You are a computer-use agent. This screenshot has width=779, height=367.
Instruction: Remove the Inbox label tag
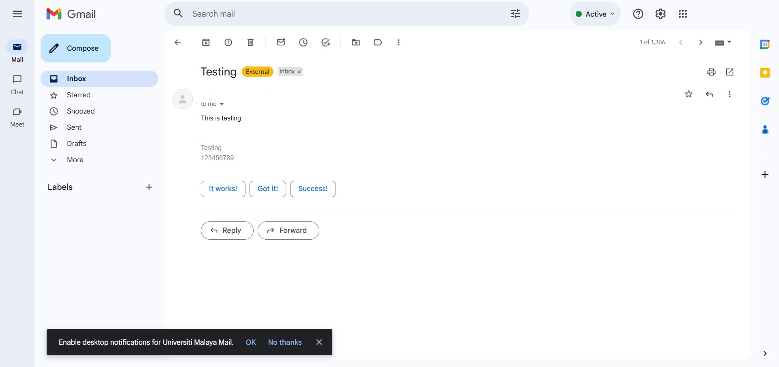coord(299,72)
